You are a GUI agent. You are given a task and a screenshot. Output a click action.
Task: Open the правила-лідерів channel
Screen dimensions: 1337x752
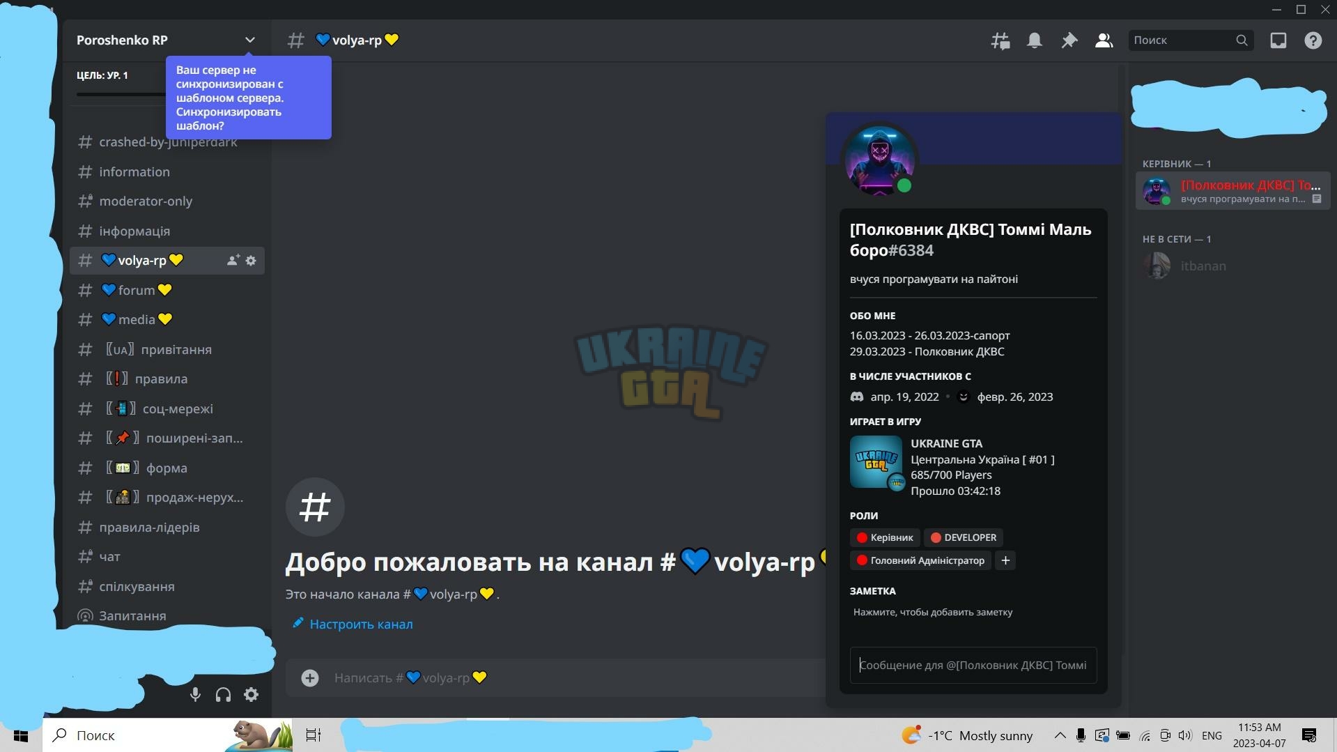(x=167, y=527)
